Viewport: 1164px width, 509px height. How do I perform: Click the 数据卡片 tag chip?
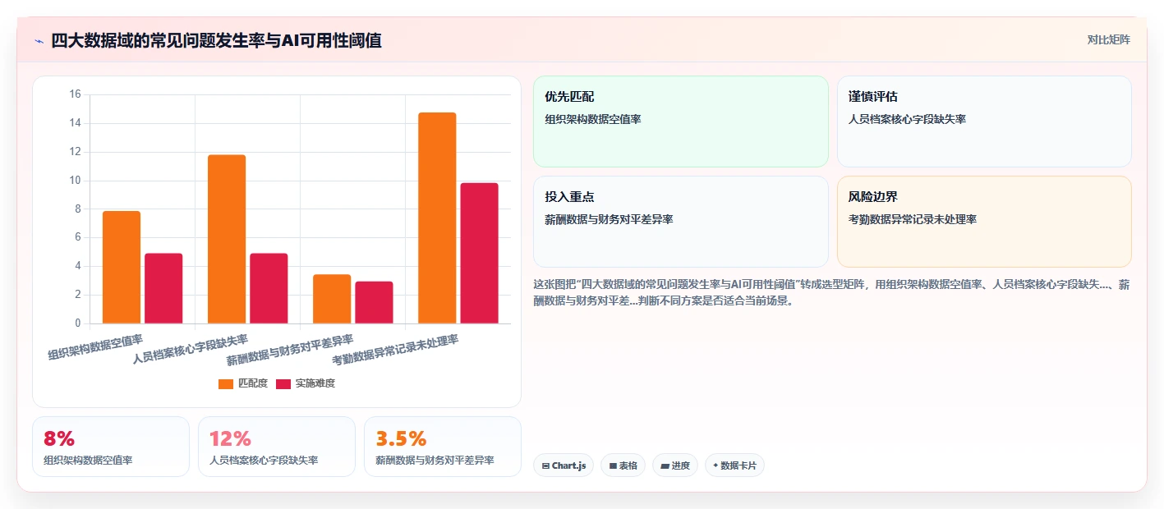coord(734,465)
